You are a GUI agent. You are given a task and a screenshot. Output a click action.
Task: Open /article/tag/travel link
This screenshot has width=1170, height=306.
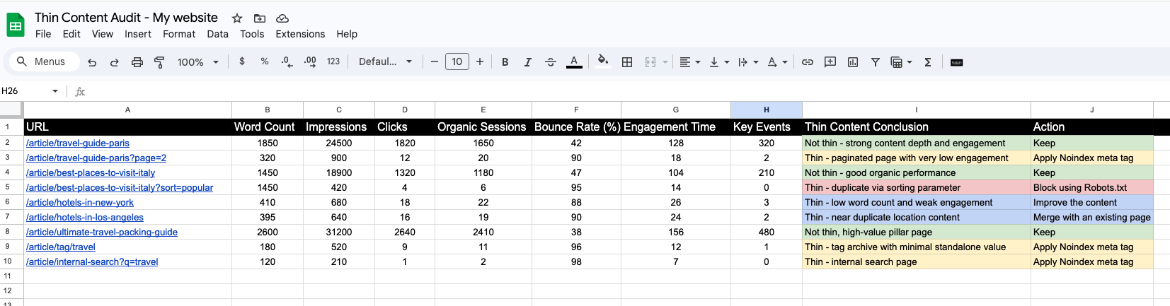[x=61, y=247]
